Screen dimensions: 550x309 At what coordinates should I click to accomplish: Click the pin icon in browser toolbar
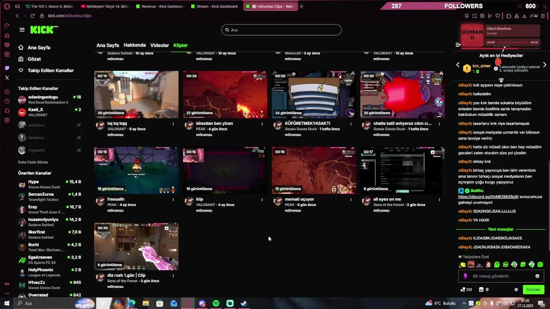467,16
